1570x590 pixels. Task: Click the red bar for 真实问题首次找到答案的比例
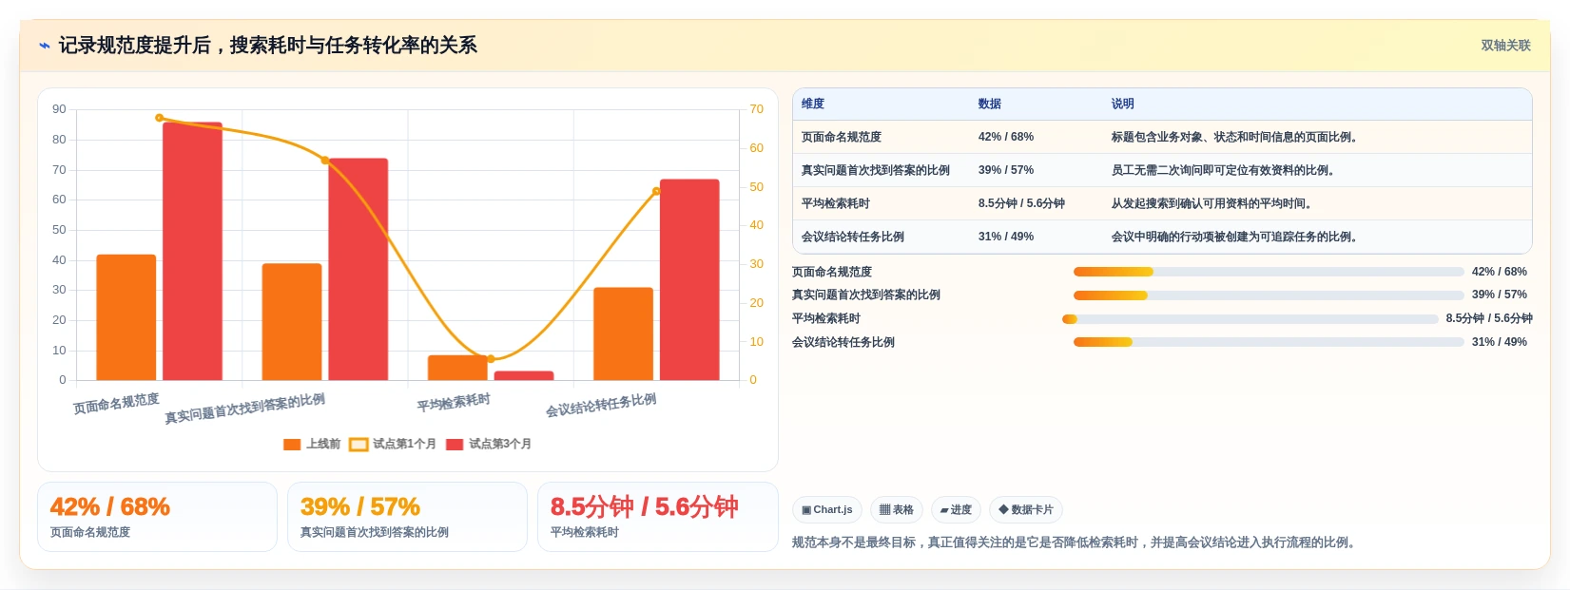tap(359, 269)
